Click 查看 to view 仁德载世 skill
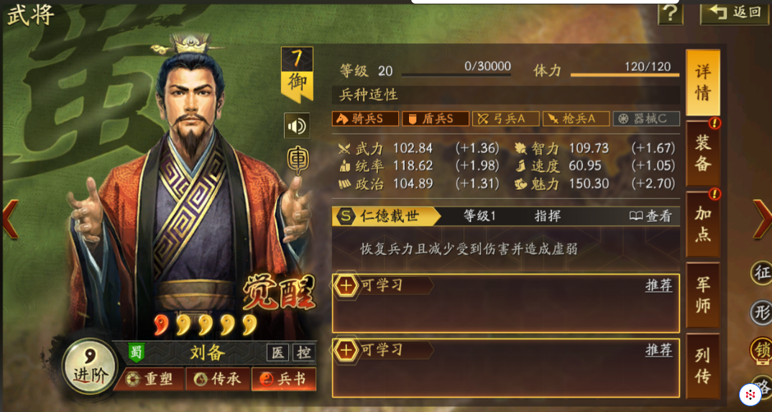The image size is (772, 412). (651, 216)
